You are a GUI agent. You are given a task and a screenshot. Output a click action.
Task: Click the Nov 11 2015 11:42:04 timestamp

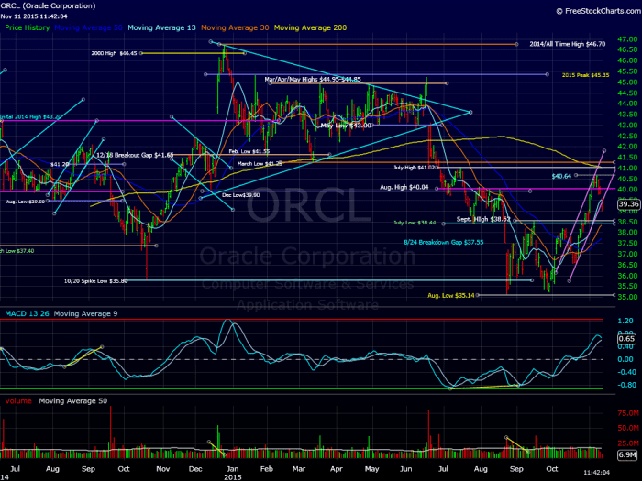tap(34, 16)
